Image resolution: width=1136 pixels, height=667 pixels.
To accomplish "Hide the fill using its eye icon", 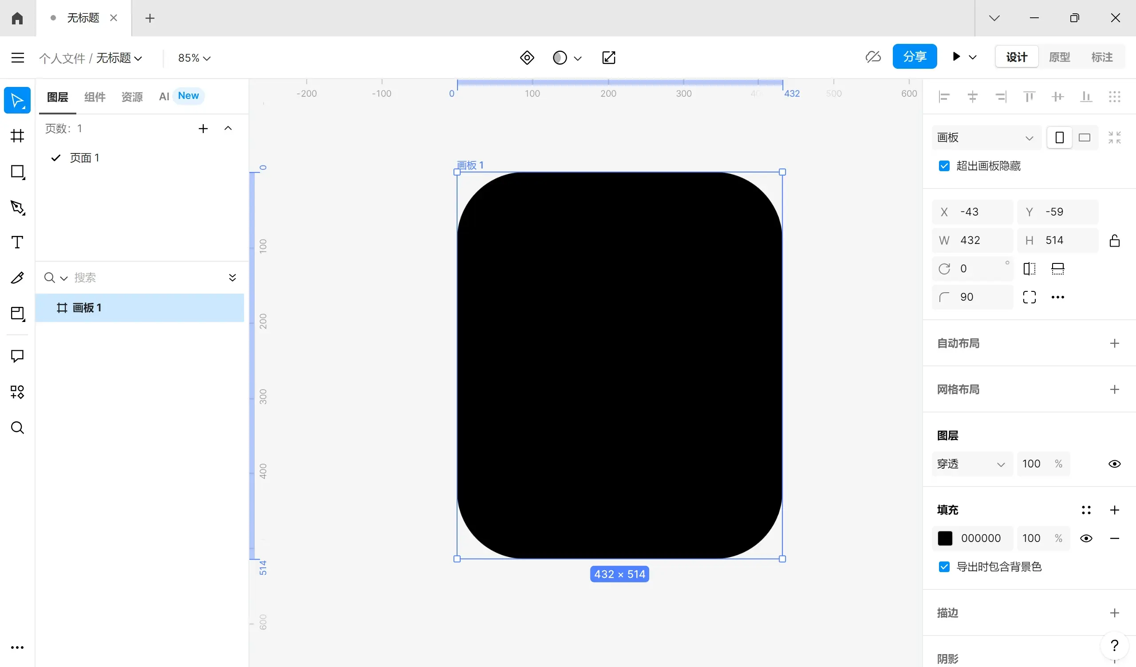I will point(1086,538).
